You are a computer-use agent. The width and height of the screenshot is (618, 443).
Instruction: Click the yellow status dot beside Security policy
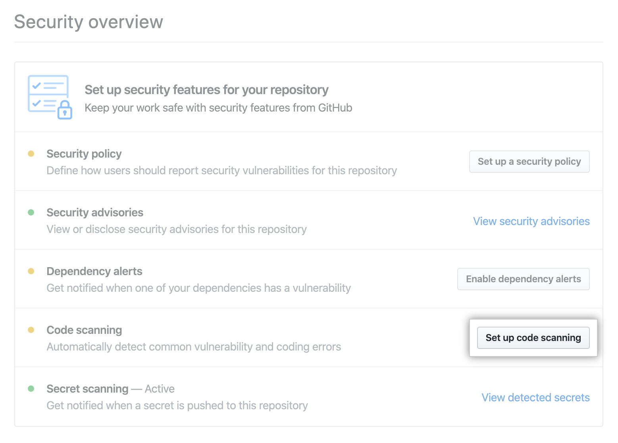tap(31, 153)
